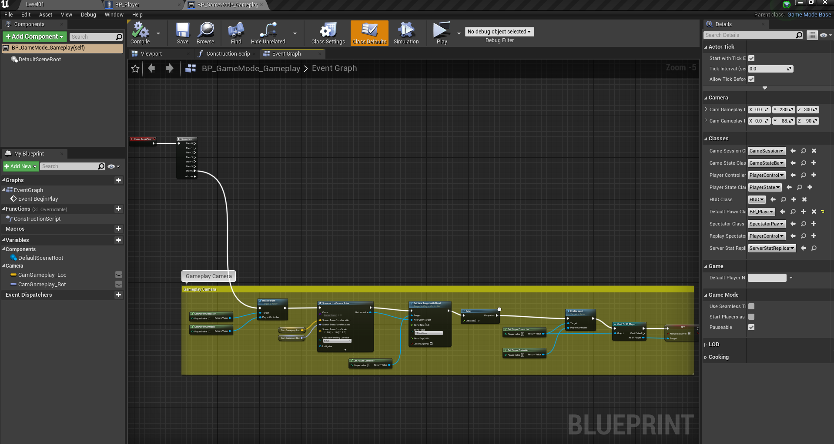Click the Find toolbar icon
Viewport: 834px width, 444px height.
pos(236,33)
